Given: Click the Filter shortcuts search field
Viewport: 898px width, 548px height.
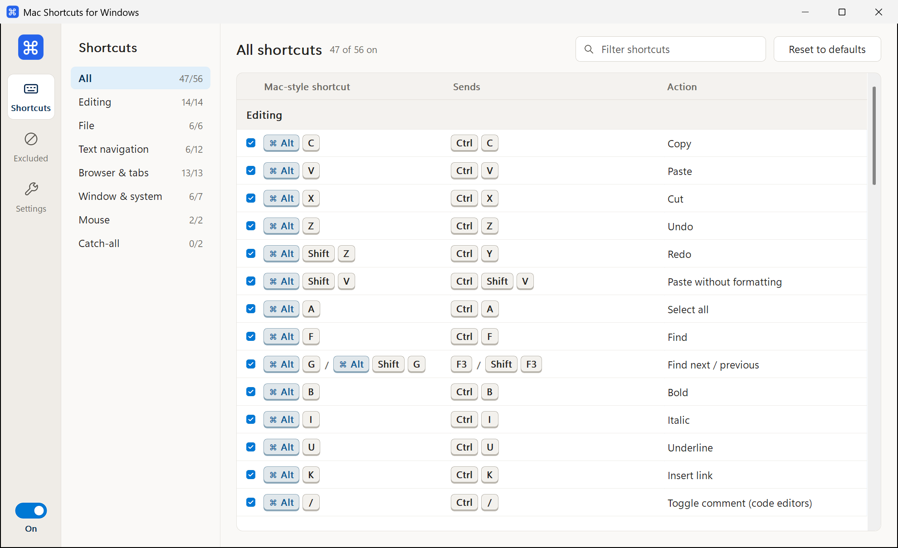Looking at the screenshot, I should point(670,49).
